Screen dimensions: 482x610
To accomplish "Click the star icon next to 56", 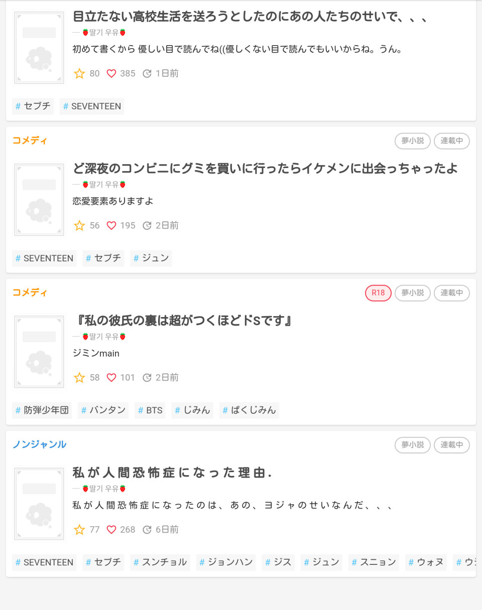I will point(79,226).
